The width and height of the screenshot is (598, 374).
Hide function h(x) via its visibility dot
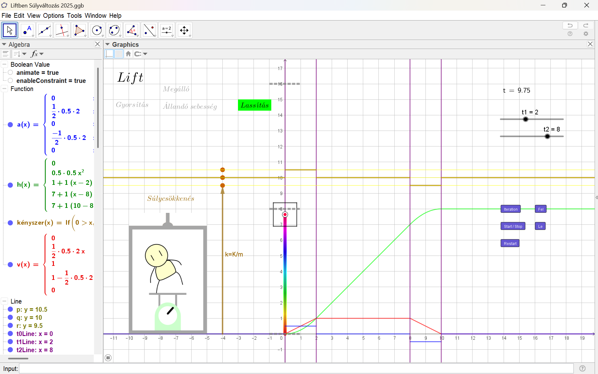[10, 185]
